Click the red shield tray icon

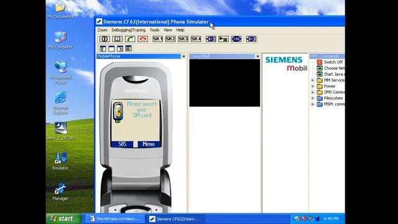(303, 218)
